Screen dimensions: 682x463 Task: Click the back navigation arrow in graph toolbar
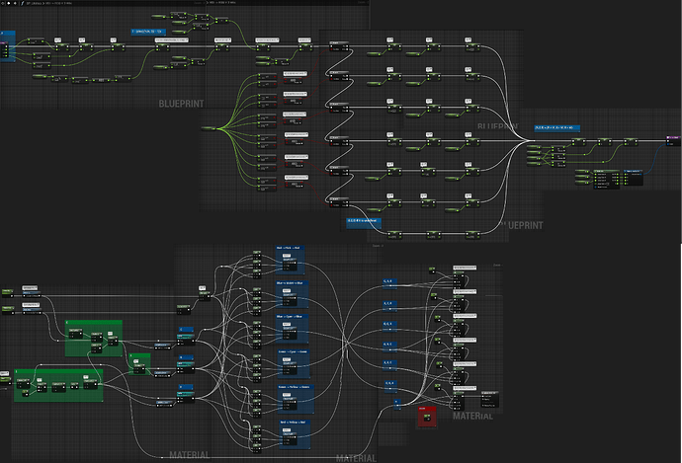(x=8, y=3)
